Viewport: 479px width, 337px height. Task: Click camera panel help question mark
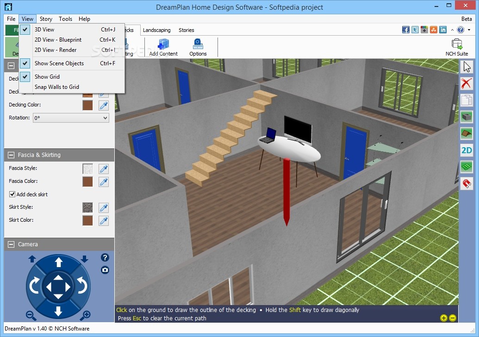pyautogui.click(x=105, y=257)
